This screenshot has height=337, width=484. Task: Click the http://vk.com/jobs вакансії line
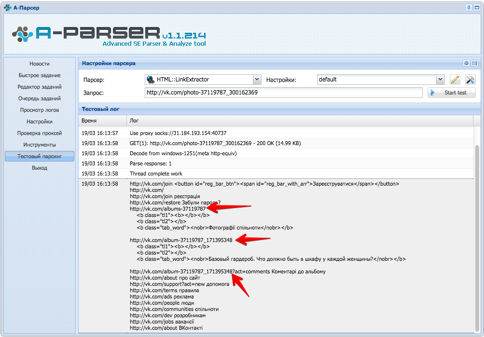point(162,322)
